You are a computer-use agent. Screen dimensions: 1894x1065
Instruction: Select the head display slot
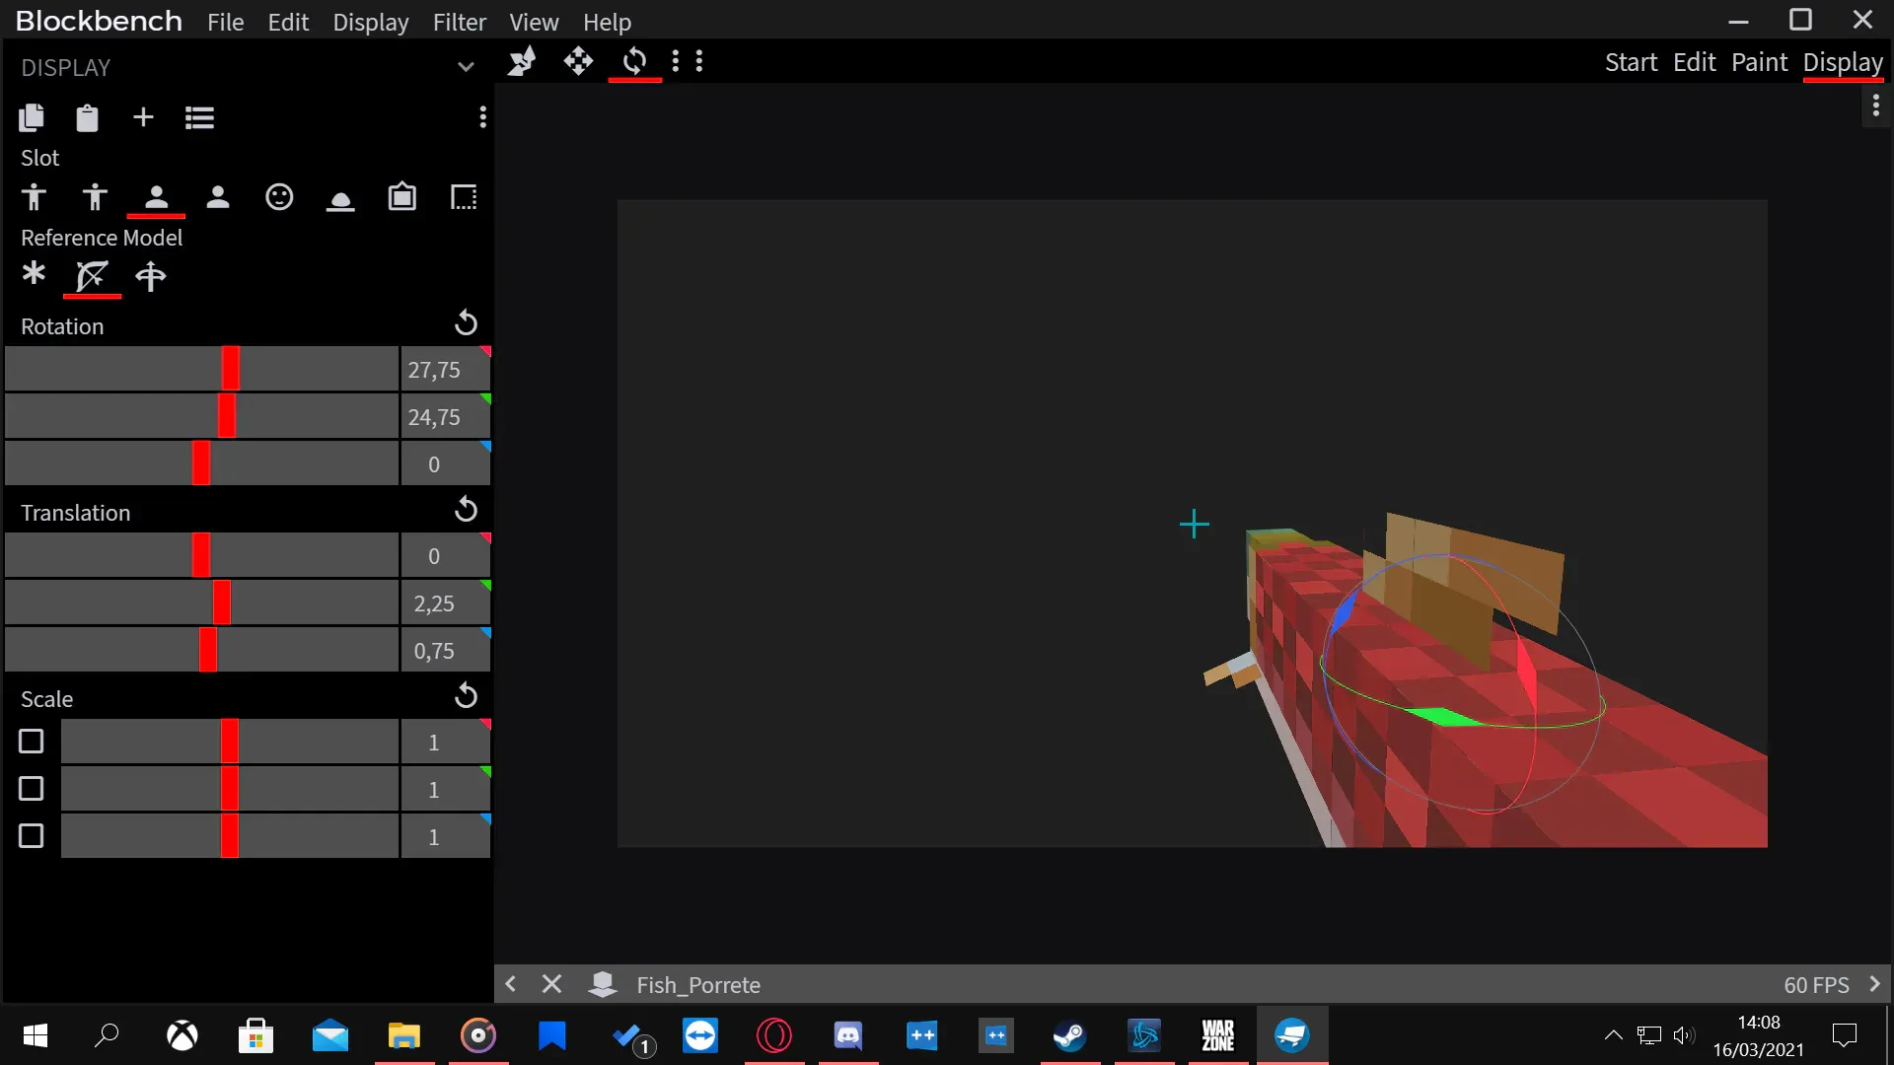click(x=279, y=197)
